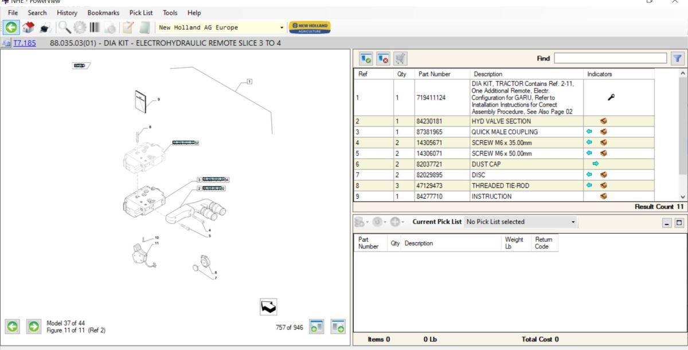Click the key indicator for part 719411124
This screenshot has width=688, height=350.
click(x=611, y=97)
